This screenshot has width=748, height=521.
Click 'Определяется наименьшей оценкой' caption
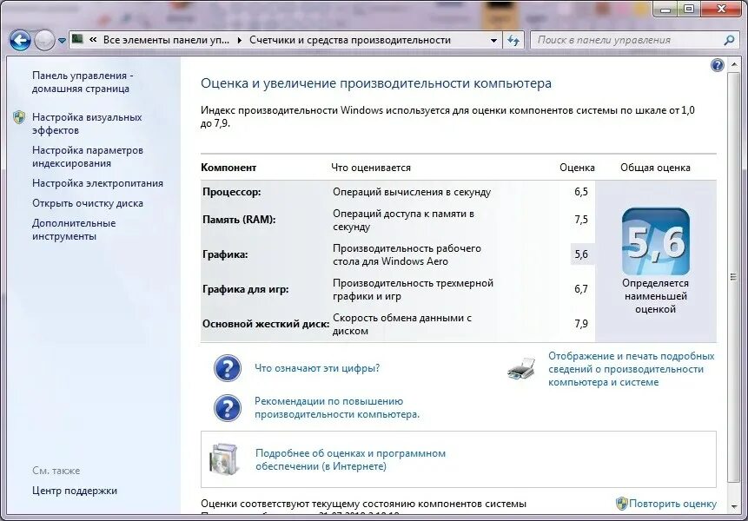[655, 296]
